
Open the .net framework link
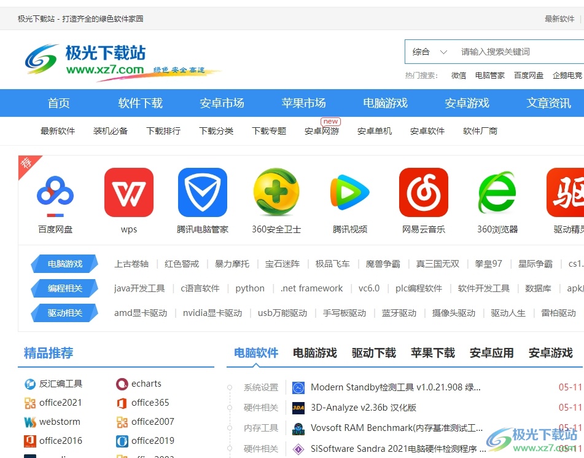pos(312,288)
